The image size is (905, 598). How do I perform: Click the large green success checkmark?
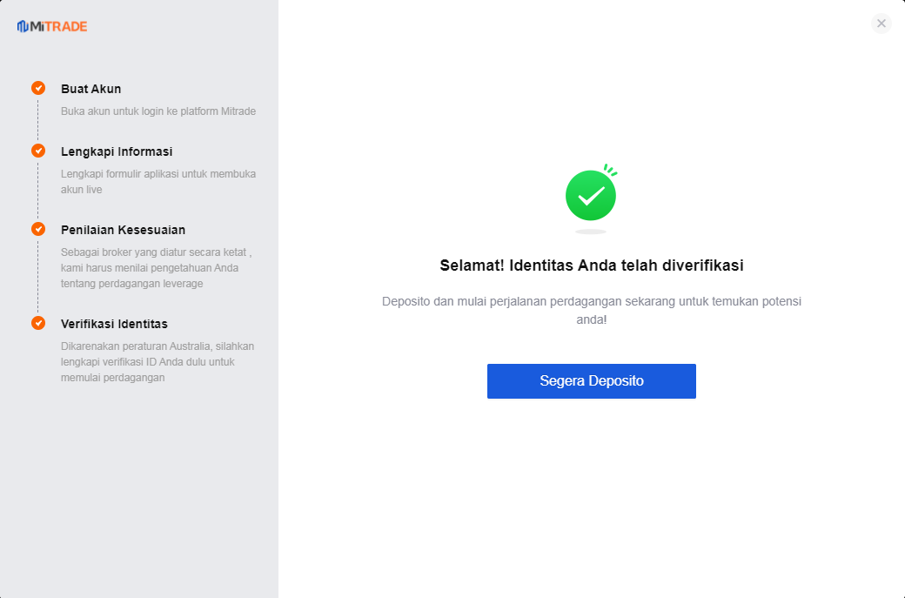point(591,195)
